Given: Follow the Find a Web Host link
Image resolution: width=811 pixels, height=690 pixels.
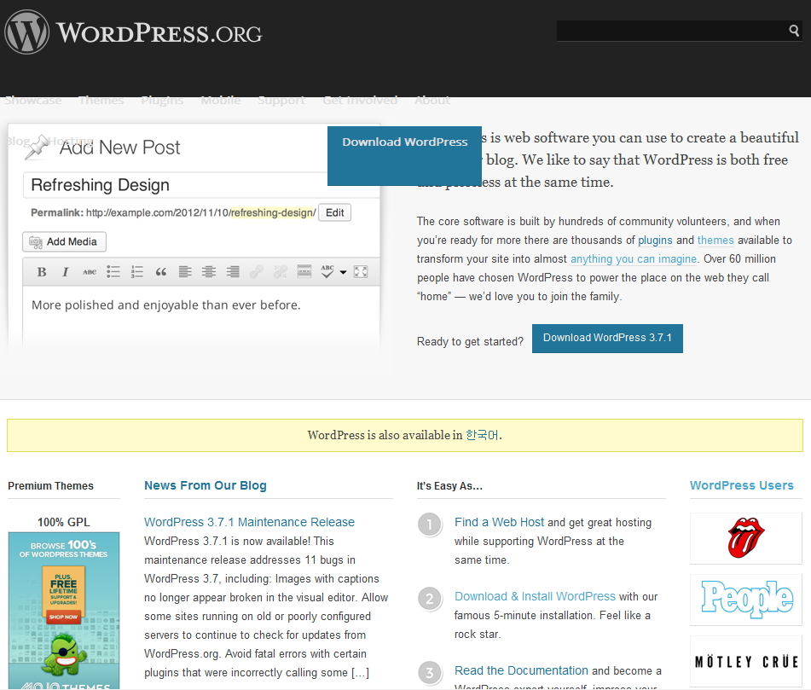Looking at the screenshot, I should (499, 522).
